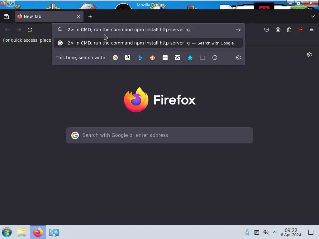The width and height of the screenshot is (319, 239).
Task: Expand the list all tabs chevron
Action: coord(313,16)
